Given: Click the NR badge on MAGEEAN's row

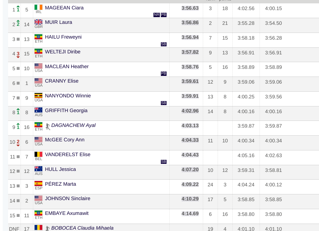Looking at the screenshot, I should [156, 15].
